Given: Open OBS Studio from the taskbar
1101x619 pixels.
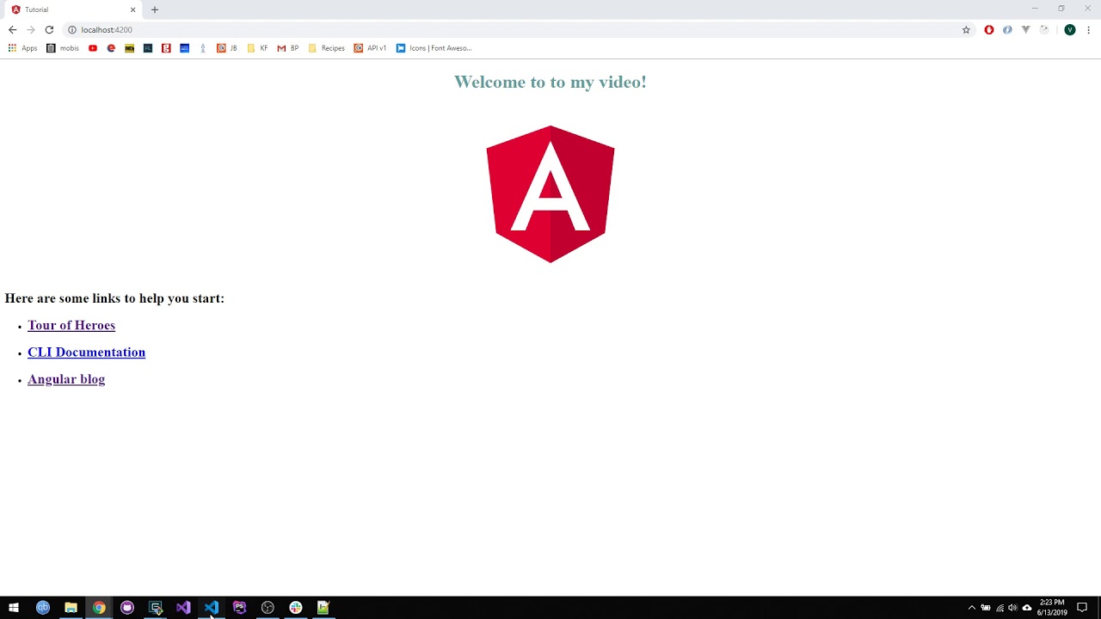Looking at the screenshot, I should click(x=268, y=608).
